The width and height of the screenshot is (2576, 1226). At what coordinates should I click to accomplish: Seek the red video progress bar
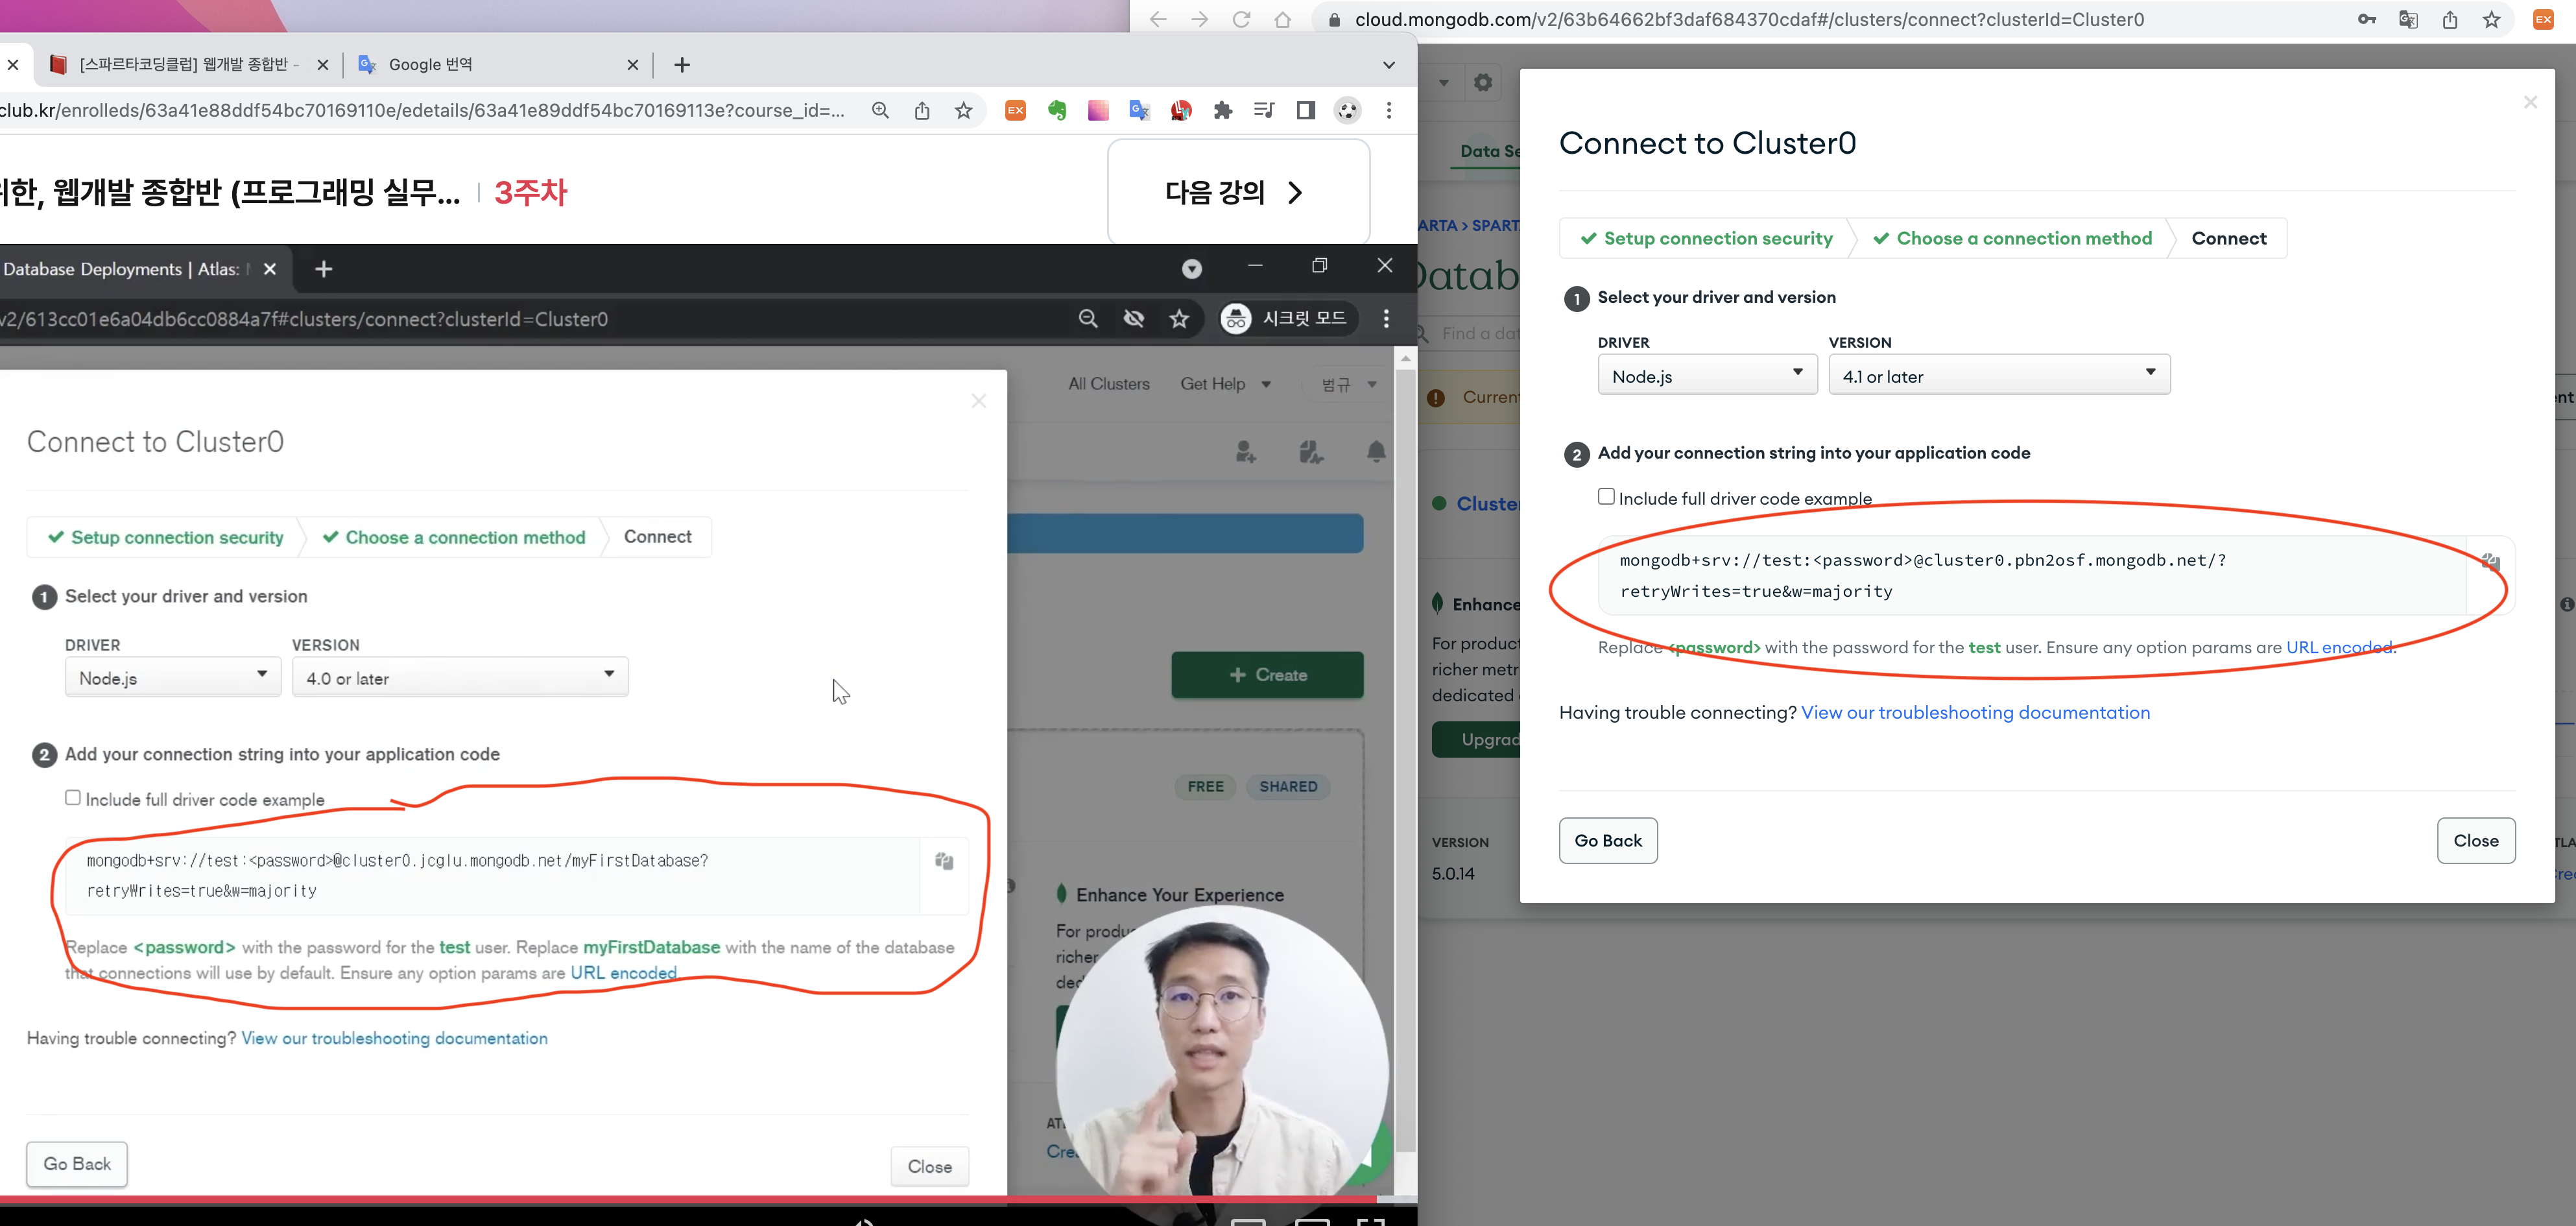[688, 1198]
